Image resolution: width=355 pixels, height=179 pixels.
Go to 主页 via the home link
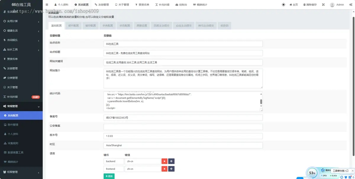[293, 5]
